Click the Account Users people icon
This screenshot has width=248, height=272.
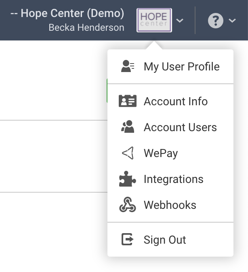[x=128, y=127]
